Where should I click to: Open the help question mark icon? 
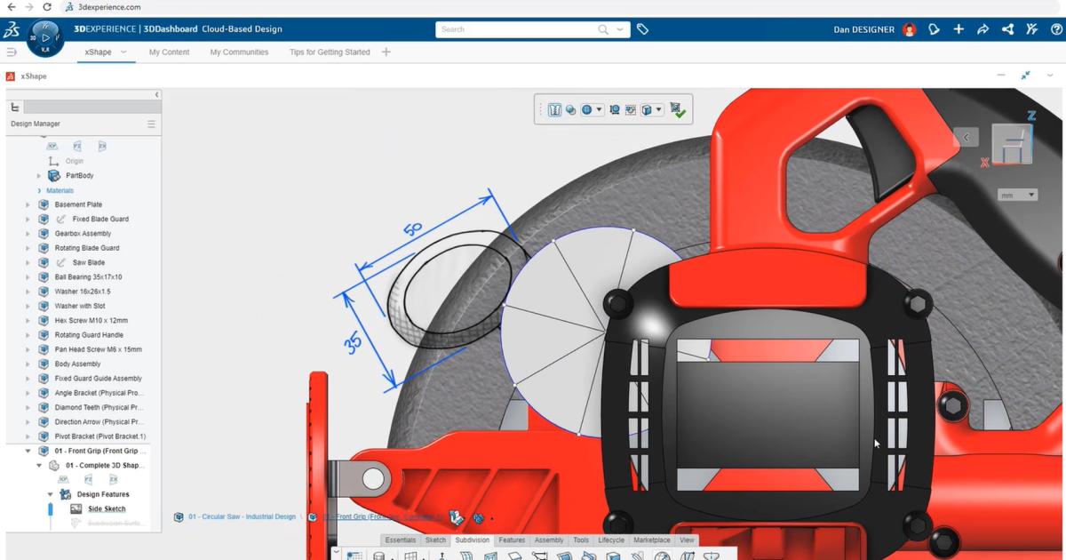tap(1055, 29)
